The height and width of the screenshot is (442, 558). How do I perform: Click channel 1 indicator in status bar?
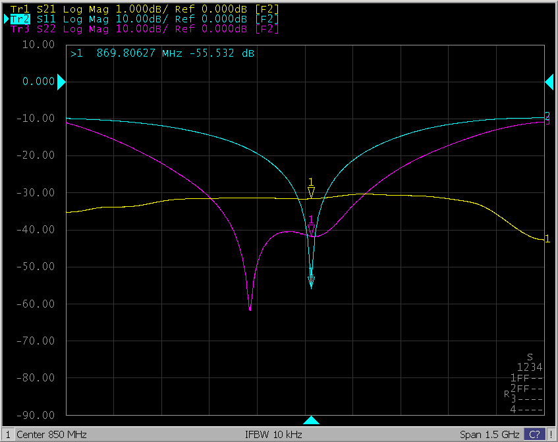pos(7,435)
